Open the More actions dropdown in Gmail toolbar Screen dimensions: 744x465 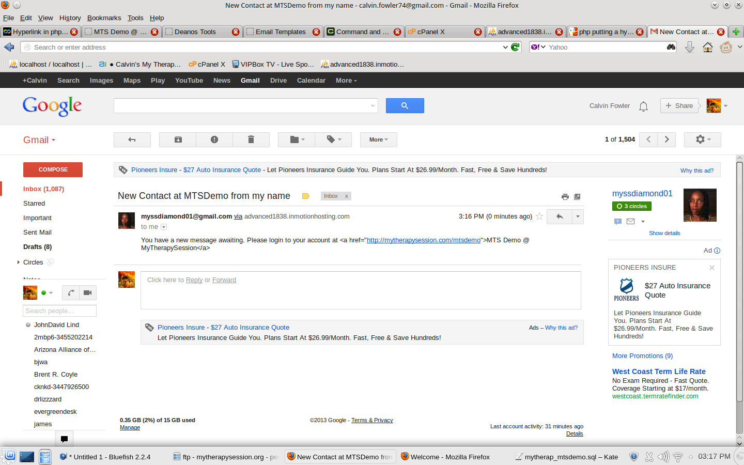click(379, 139)
